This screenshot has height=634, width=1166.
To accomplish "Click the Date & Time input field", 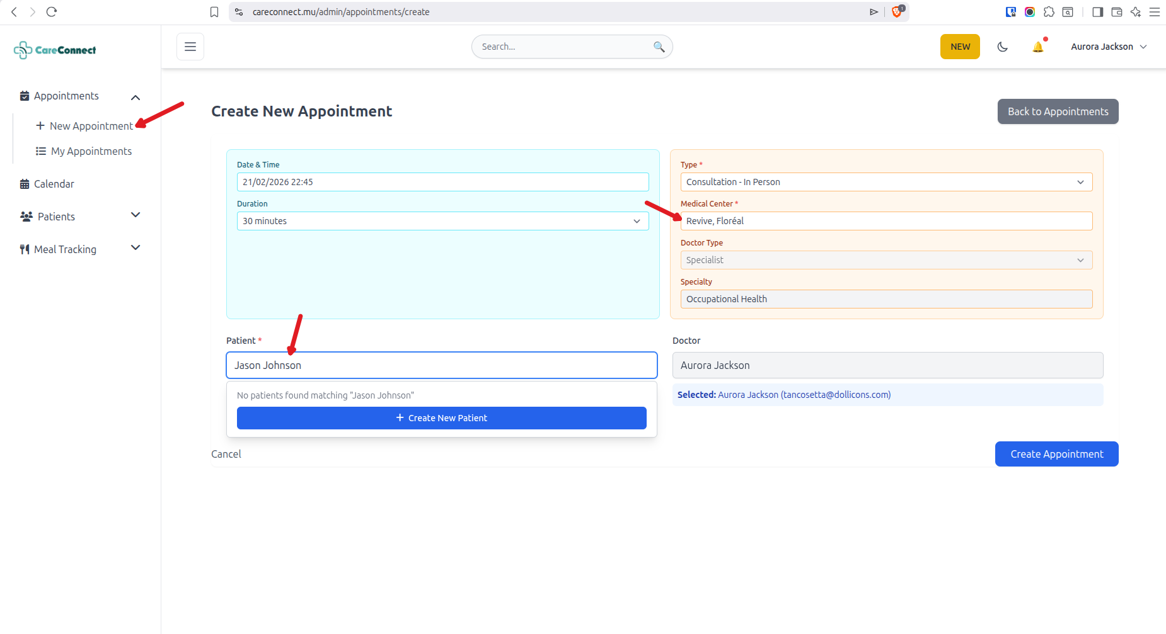I will [x=442, y=182].
